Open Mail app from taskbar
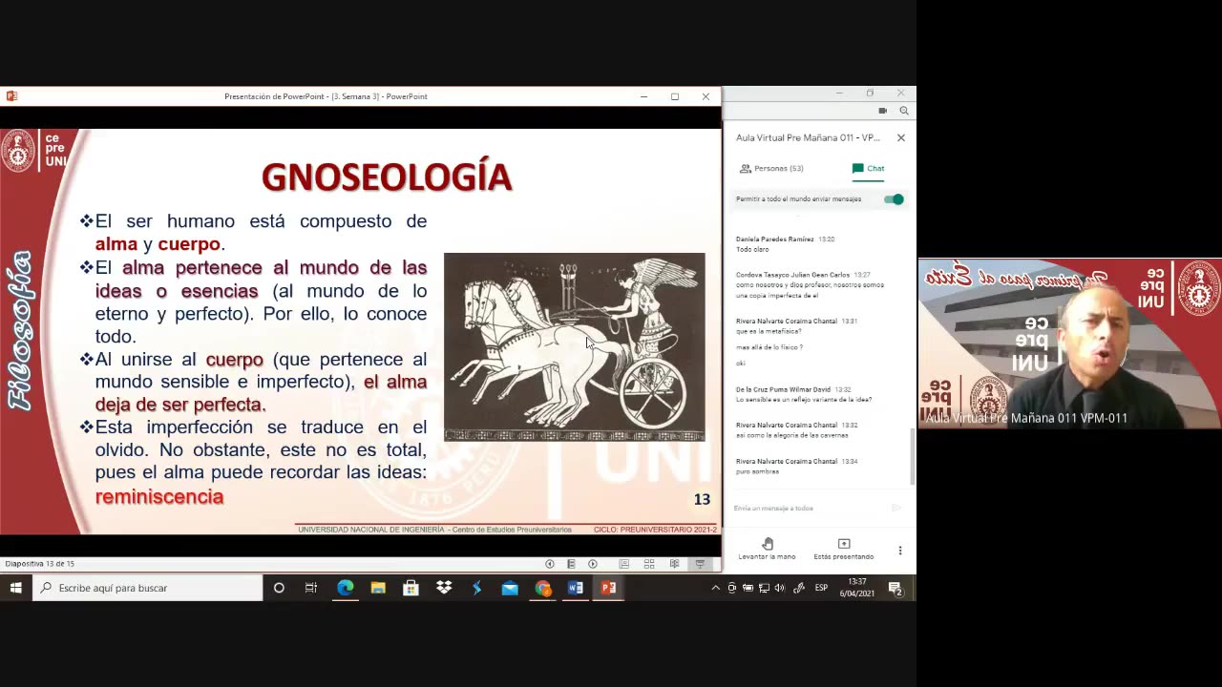The image size is (1222, 687). pyautogui.click(x=510, y=588)
